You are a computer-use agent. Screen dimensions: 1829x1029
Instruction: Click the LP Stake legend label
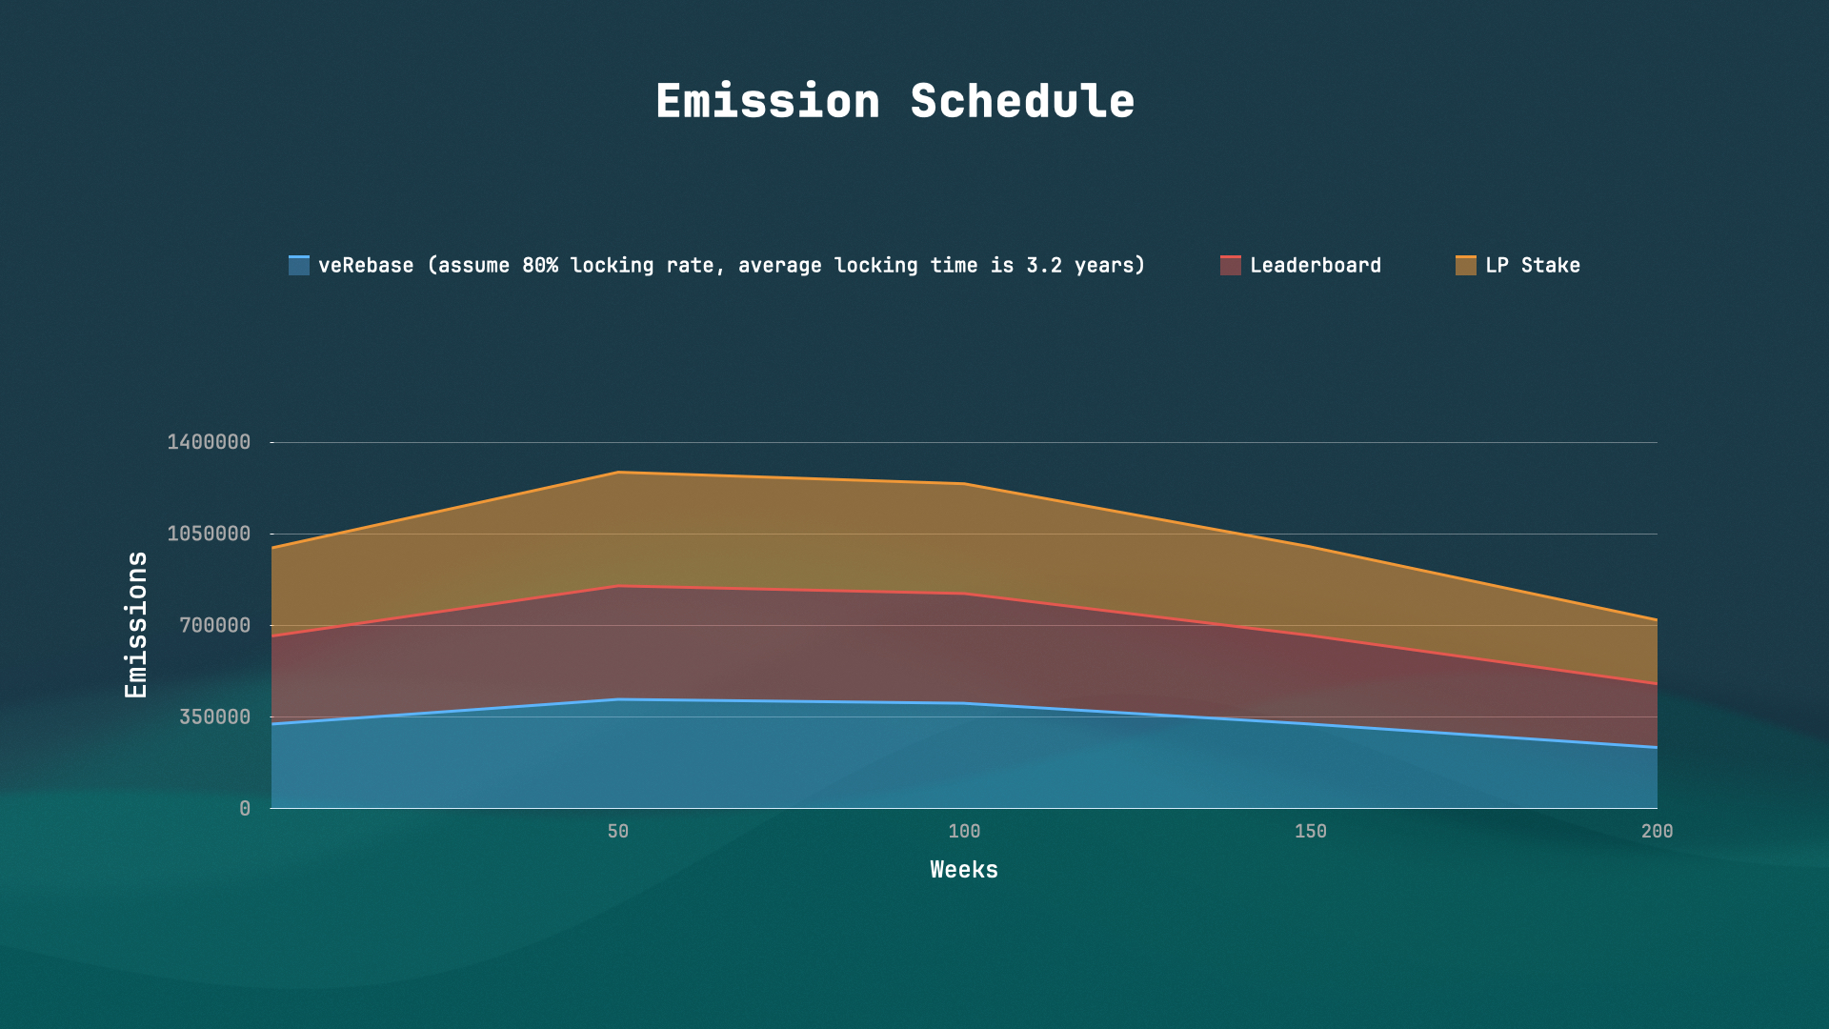click(1532, 266)
